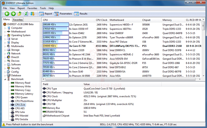Select Memory Write benchmark
This screenshot has width=207, height=128.
click(x=23, y=86)
